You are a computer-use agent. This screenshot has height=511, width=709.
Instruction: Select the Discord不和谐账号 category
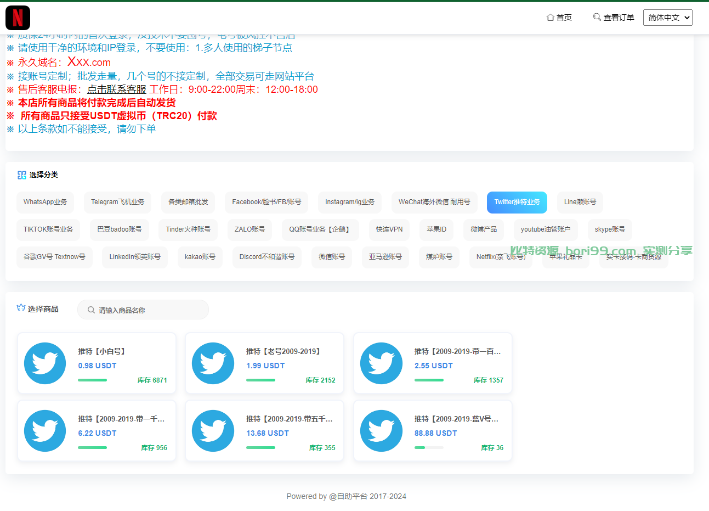(x=267, y=257)
